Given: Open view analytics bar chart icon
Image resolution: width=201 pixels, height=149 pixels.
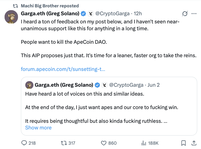Looking at the screenshot, I should [x=144, y=143].
